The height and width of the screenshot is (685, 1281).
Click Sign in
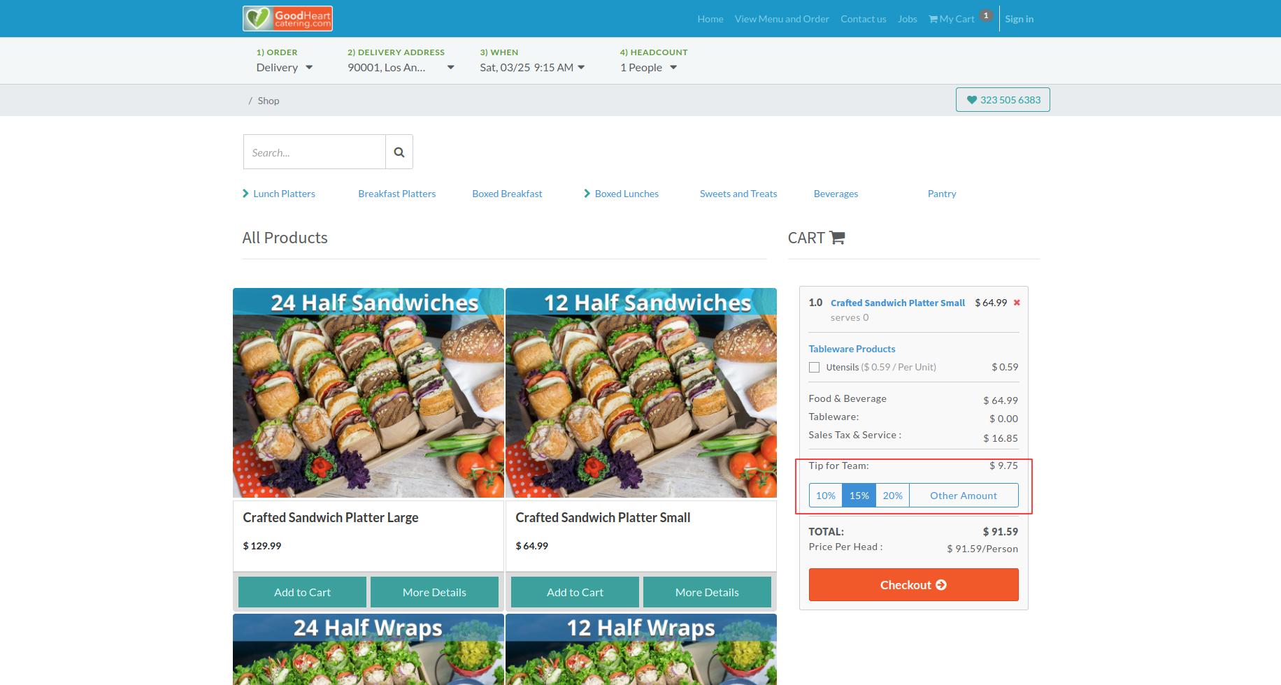tap(1019, 19)
